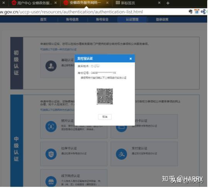Click the 线下网点认证 store icon

coord(51,181)
